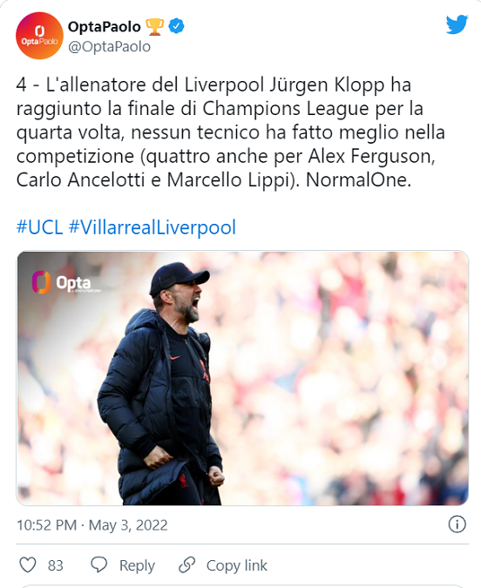Open the OptaPaolo display name
The width and height of the screenshot is (481, 588).
click(105, 27)
